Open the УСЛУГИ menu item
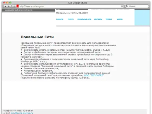Screen dimensions: 152x114 click(71, 19)
